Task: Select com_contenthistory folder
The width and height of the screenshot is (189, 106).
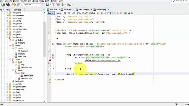Action: click(20, 29)
